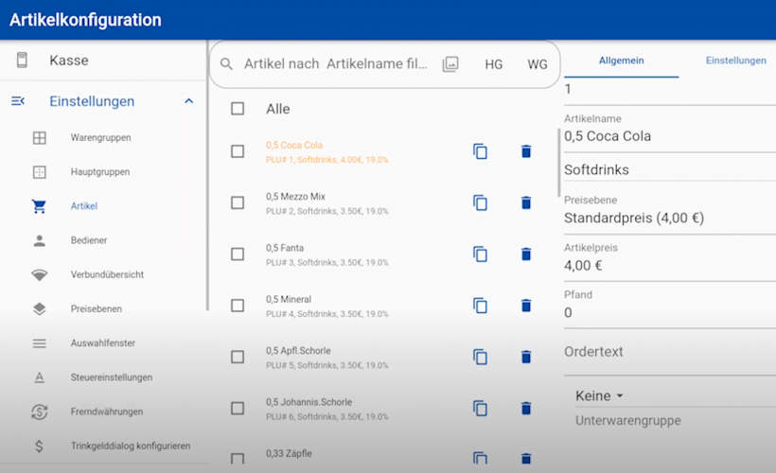Screen dimensions: 776x473
Task: Click the Bediener person icon
Action: click(x=40, y=240)
